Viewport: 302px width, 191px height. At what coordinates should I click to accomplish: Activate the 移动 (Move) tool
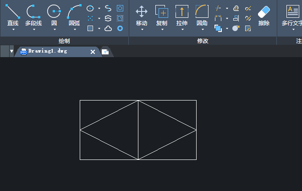pyautogui.click(x=142, y=15)
